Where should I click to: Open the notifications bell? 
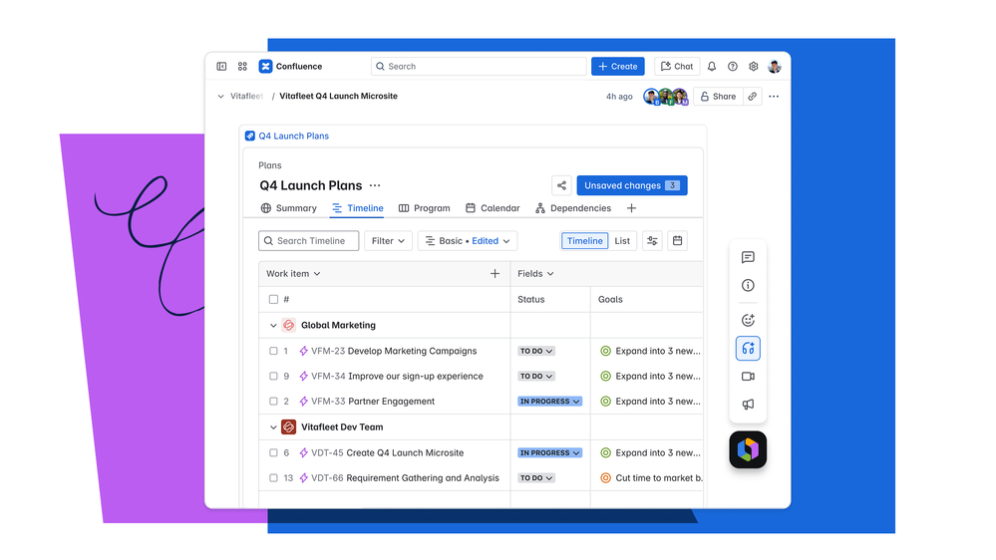712,66
